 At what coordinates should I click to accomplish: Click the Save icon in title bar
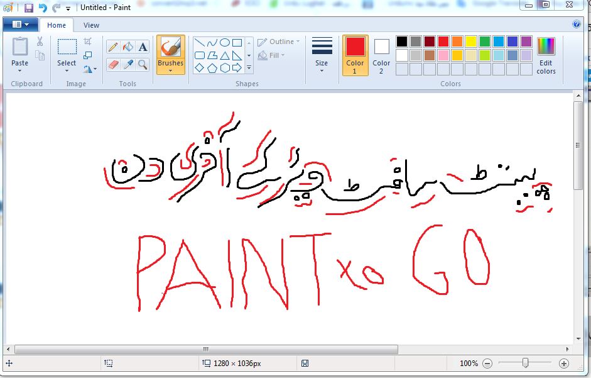[x=28, y=8]
